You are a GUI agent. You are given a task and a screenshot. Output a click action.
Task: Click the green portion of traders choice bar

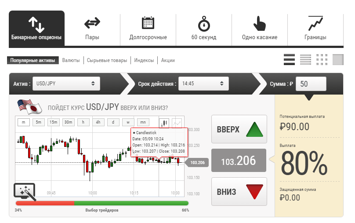pyautogui.click(x=131, y=203)
